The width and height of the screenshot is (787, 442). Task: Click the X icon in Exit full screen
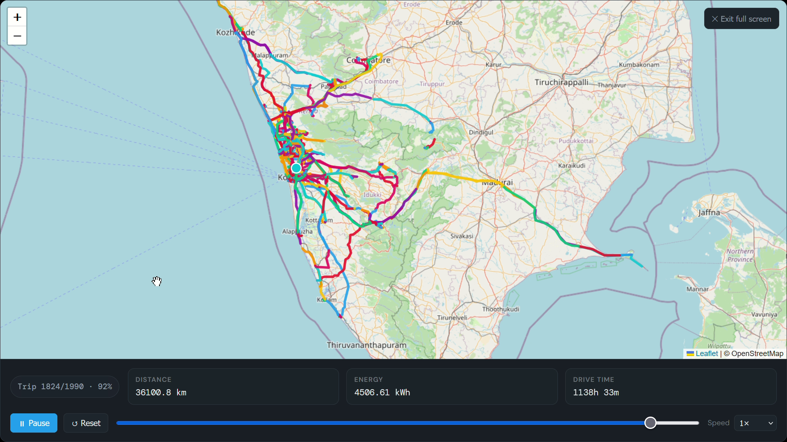coord(714,18)
